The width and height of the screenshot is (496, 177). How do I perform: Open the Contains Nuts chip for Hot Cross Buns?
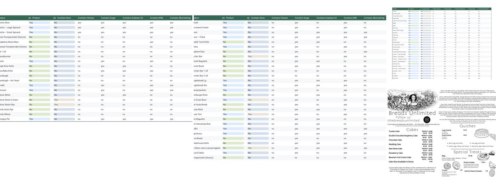258,100
